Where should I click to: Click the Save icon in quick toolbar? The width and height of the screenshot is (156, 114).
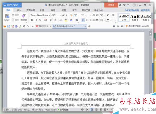point(9,26)
